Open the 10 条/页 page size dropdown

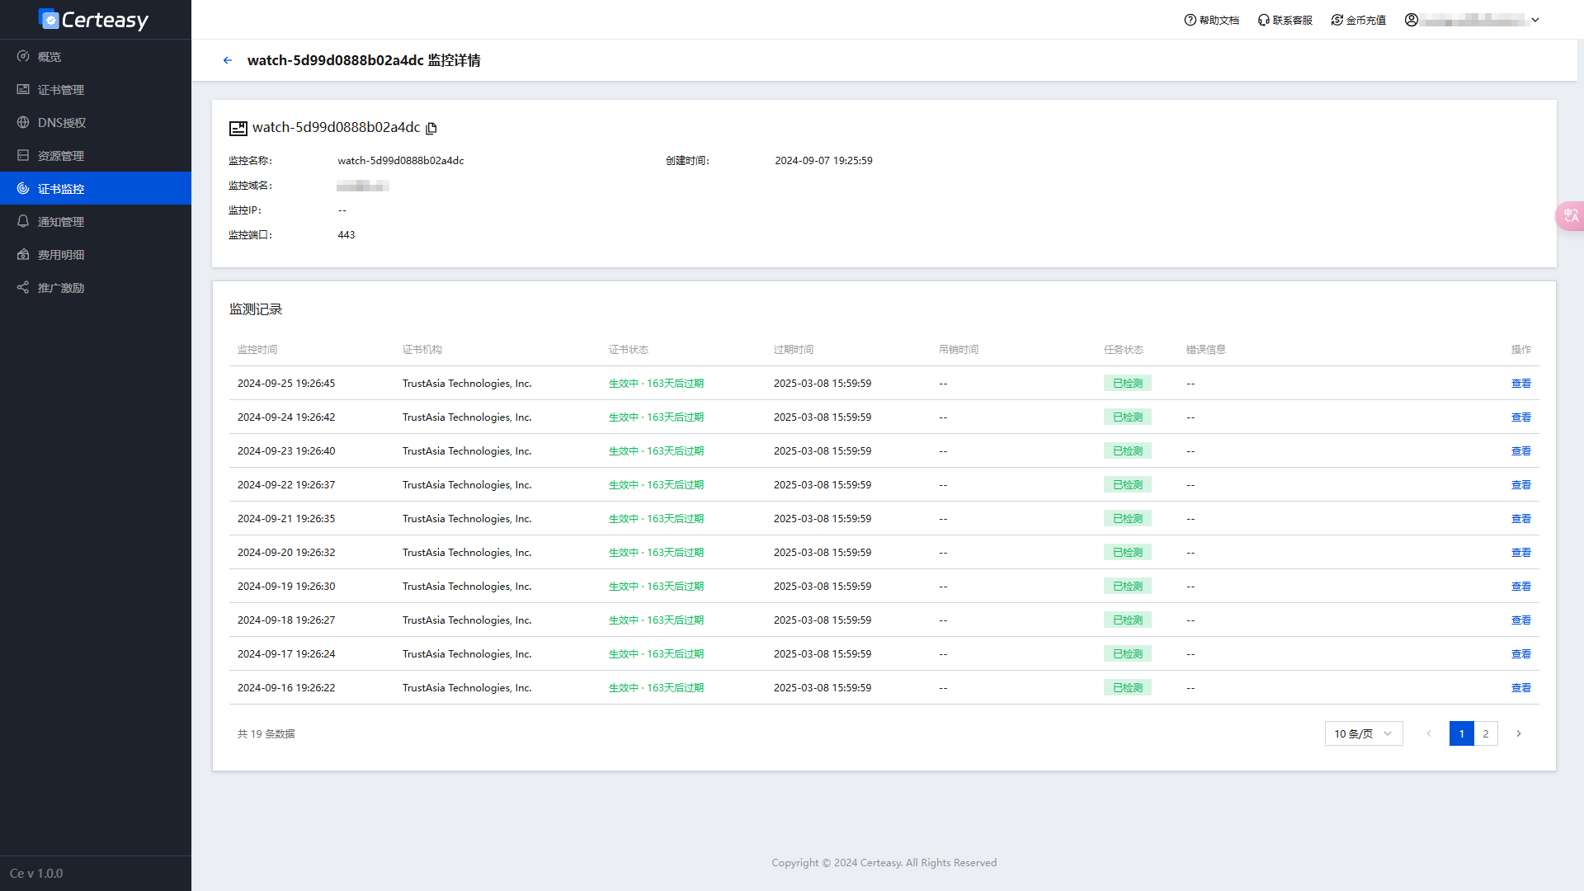[1364, 733]
